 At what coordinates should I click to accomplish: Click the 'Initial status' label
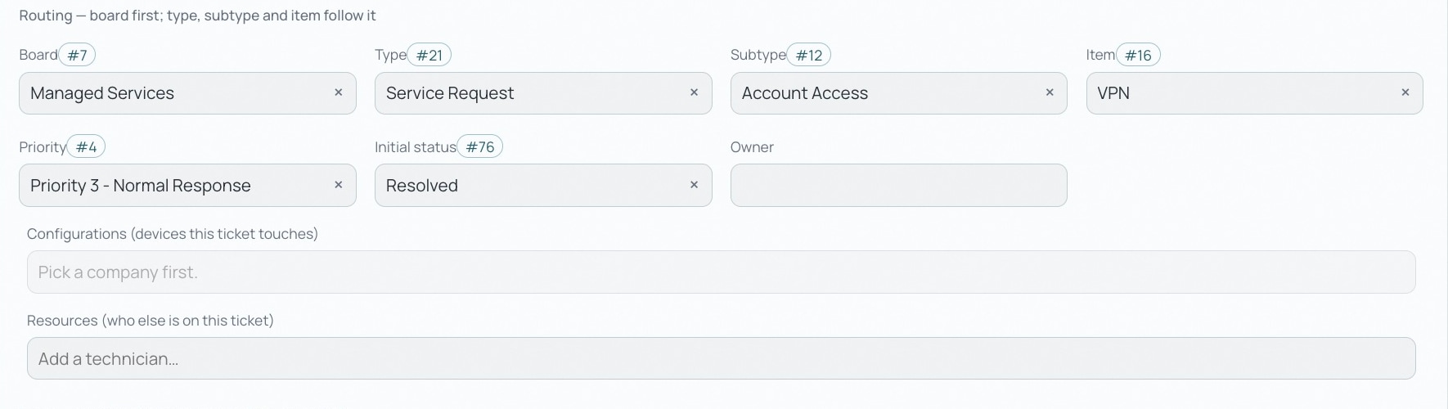tap(416, 147)
